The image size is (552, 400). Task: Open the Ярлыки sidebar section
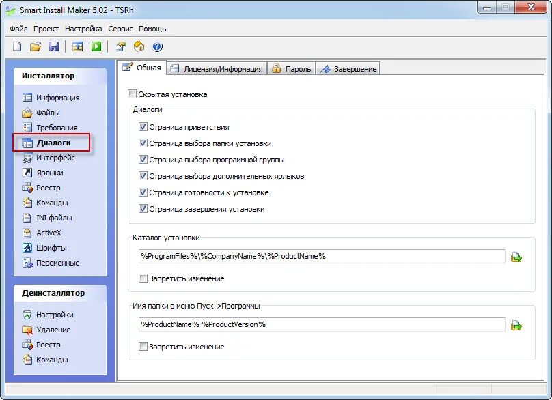point(42,173)
